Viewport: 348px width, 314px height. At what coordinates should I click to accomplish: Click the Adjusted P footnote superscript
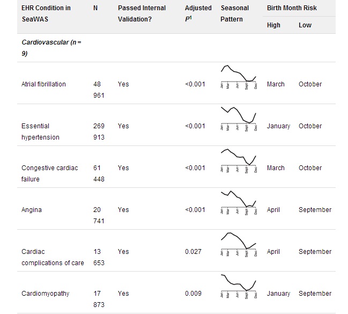tap(193, 18)
